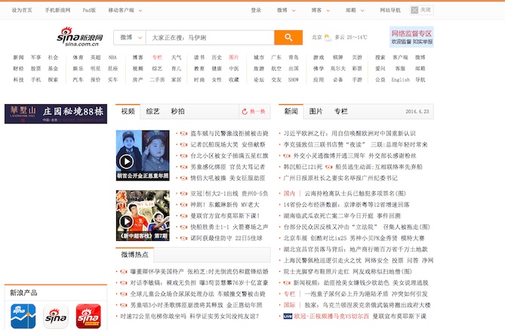505x330 pixels.
Task: Open the Pad版 link
Action: click(x=89, y=11)
